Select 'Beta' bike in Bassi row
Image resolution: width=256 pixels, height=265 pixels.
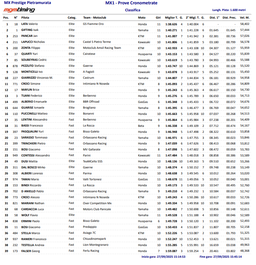pyautogui.click(x=141, y=126)
